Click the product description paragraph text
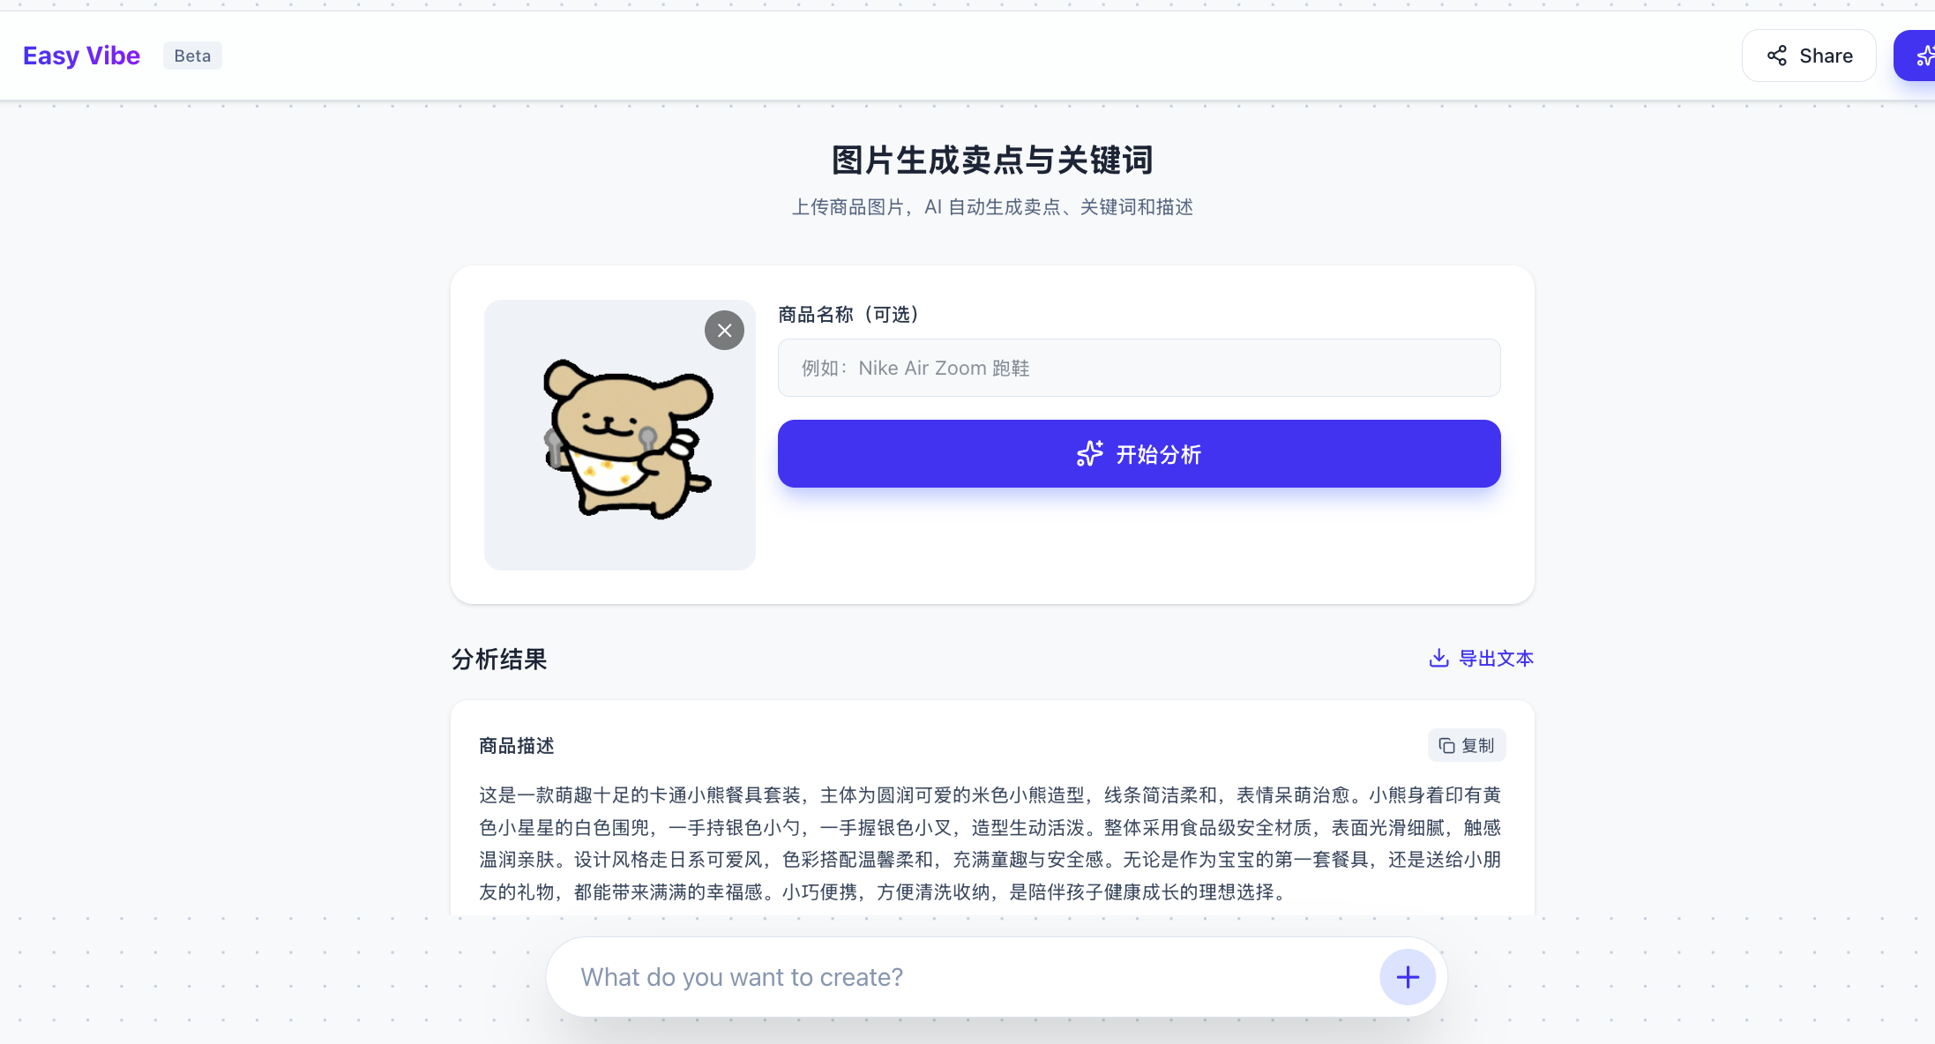The height and width of the screenshot is (1044, 1935). click(x=990, y=843)
